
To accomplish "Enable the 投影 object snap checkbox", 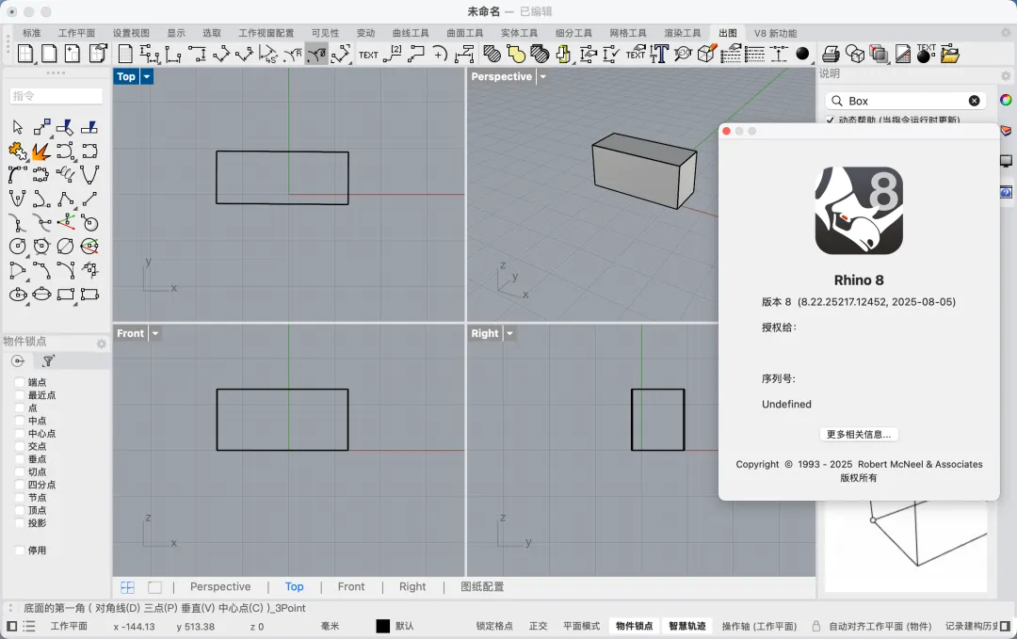I will [20, 523].
